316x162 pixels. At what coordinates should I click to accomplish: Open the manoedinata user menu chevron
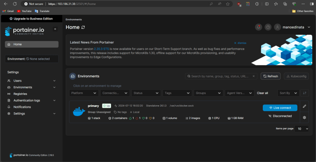[x=309, y=27]
